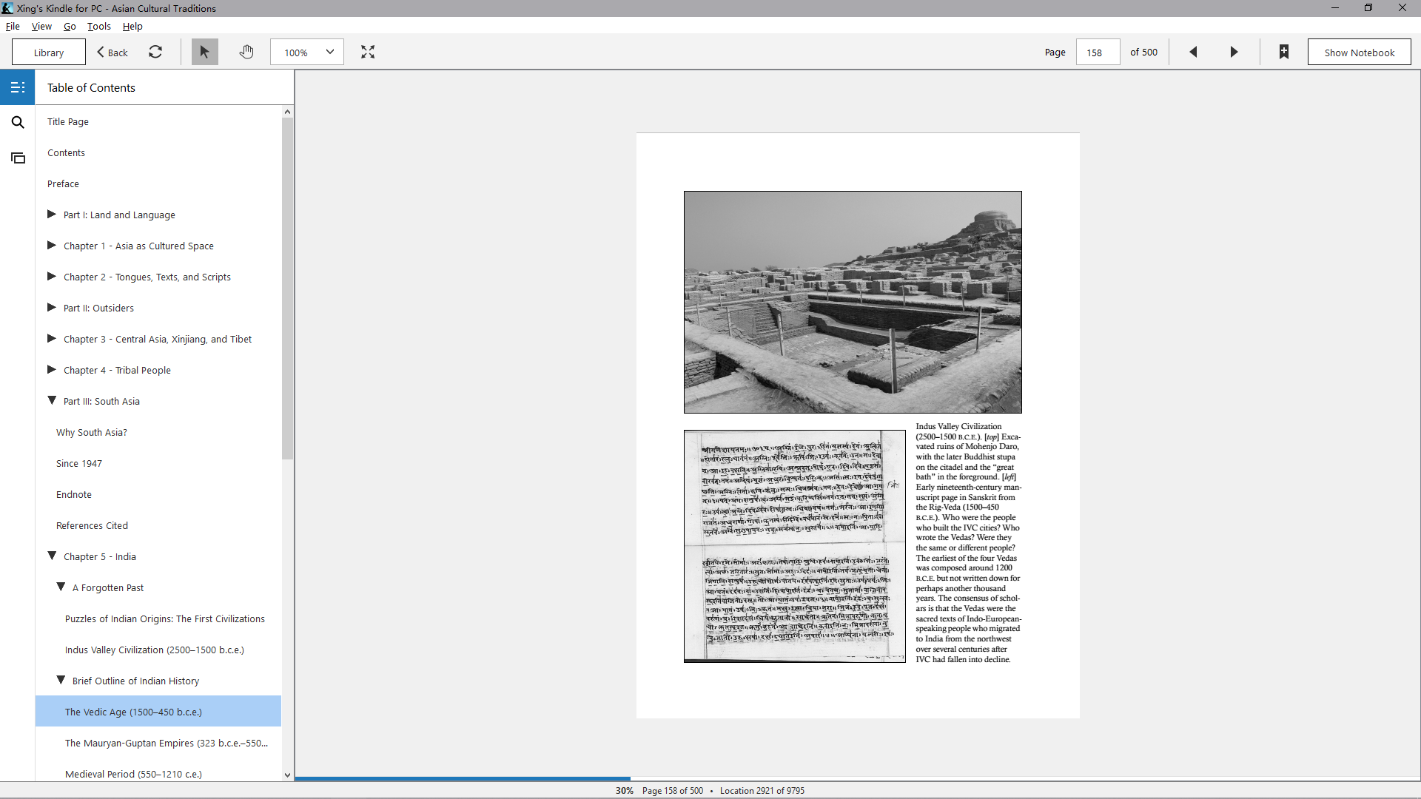Click the reading progress bar

pyautogui.click(x=857, y=778)
